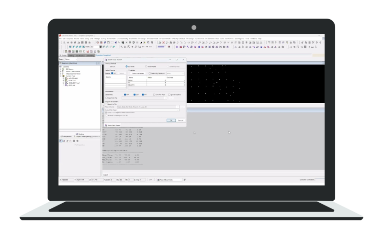Uncheck the INT class data checkbox
This screenshot has height=239, width=383.
(143, 95)
